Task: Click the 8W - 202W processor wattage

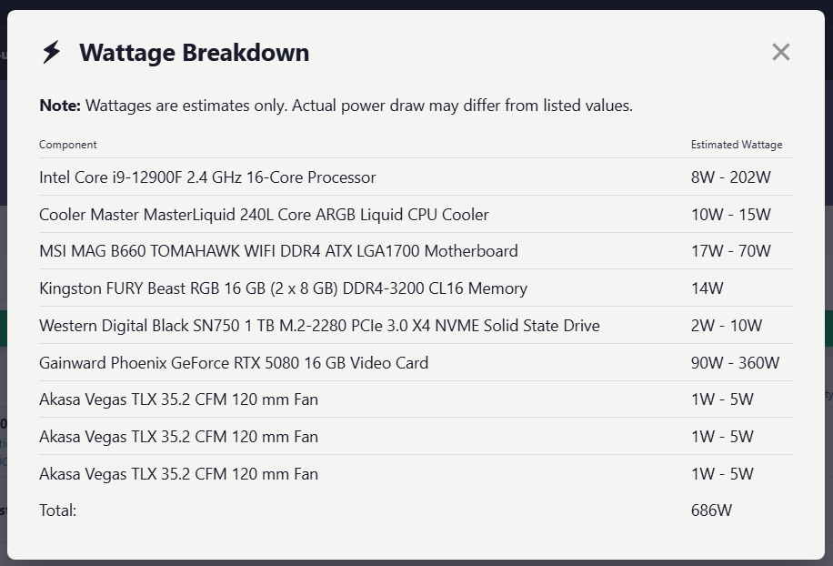Action: tap(730, 177)
